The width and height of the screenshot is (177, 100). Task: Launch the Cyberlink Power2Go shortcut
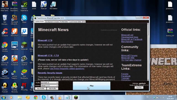pyautogui.click(x=14, y=60)
